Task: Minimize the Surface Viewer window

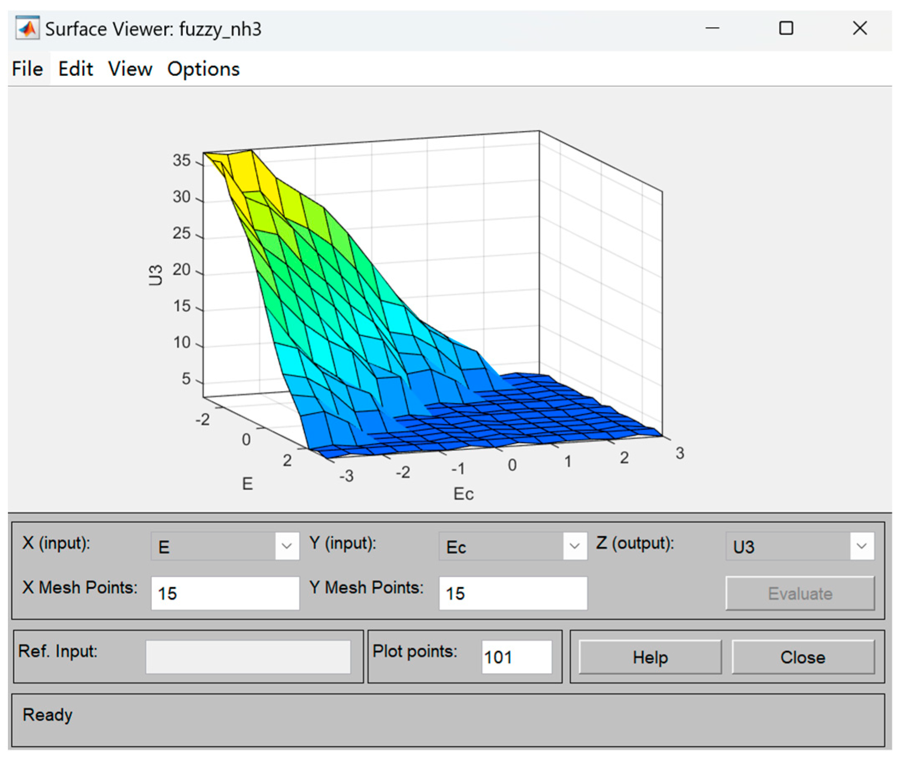Action: point(712,28)
